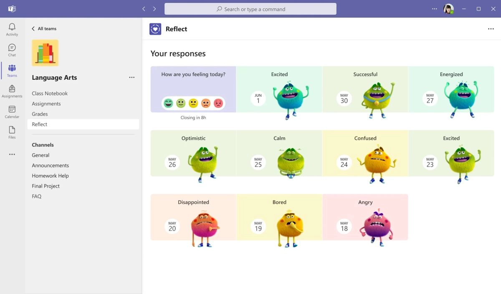Open the Bored response from May 19
Viewport: 501px width, 294px height.
click(x=279, y=217)
